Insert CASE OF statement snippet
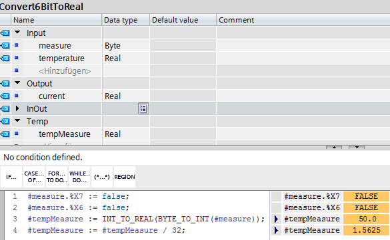The width and height of the screenshot is (390, 240). 34,177
